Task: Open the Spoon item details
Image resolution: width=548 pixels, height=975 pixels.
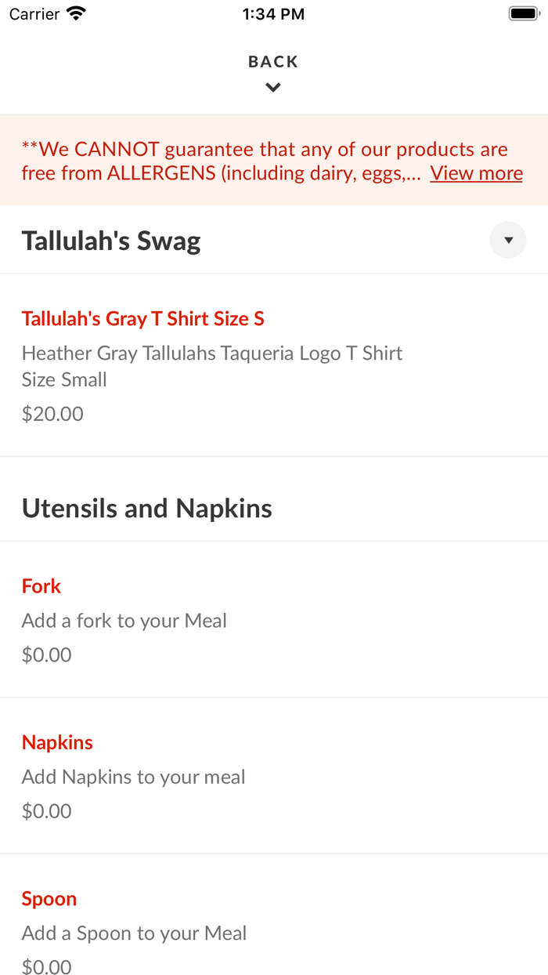Action: coord(49,898)
